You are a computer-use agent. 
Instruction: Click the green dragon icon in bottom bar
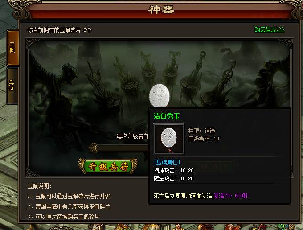coord(283,227)
